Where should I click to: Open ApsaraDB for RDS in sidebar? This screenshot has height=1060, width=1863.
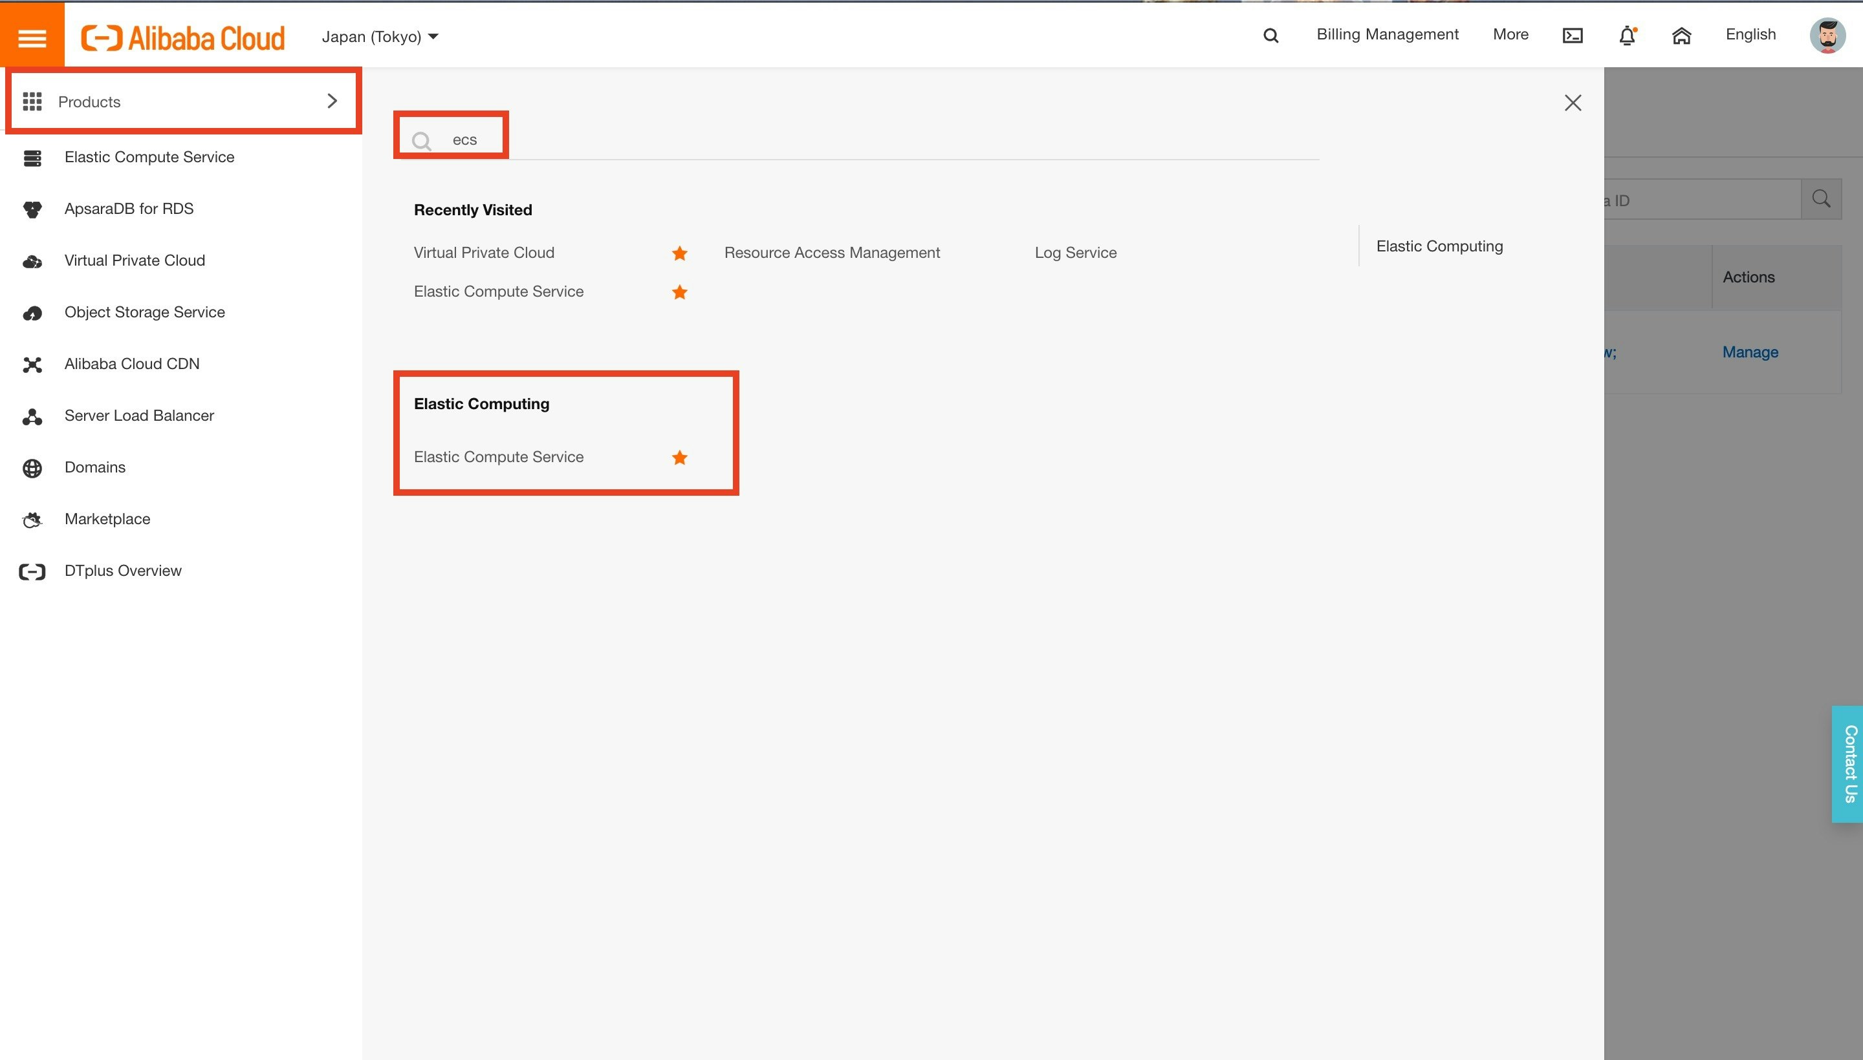129,208
